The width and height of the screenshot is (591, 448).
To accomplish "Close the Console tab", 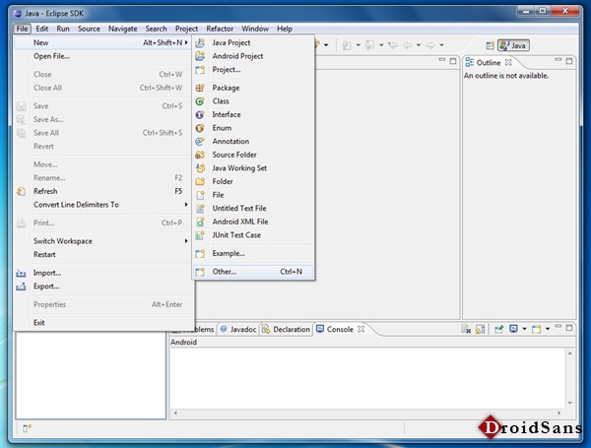I will point(361,329).
